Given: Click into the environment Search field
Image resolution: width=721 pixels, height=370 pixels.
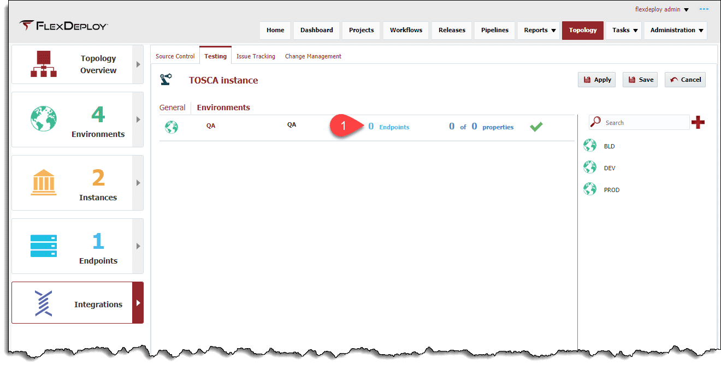Looking at the screenshot, I should pos(646,123).
